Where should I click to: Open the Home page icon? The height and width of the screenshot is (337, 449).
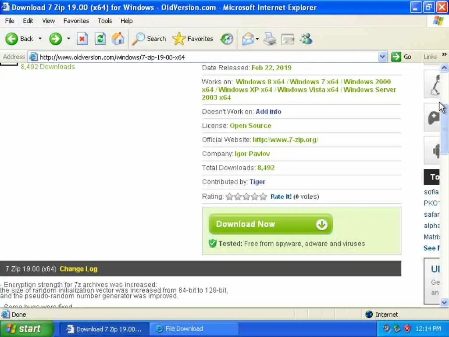tap(118, 39)
